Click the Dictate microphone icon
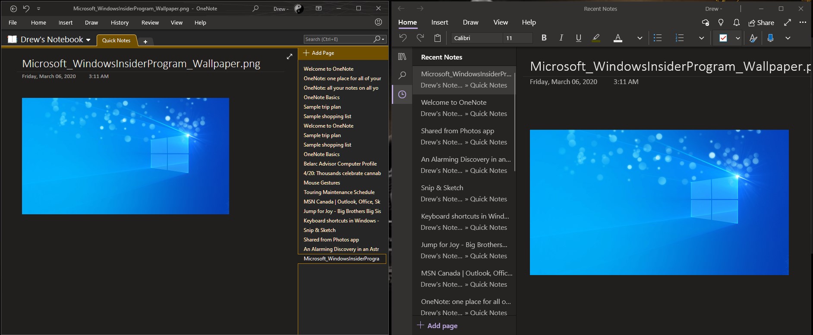This screenshot has height=335, width=813. (770, 38)
